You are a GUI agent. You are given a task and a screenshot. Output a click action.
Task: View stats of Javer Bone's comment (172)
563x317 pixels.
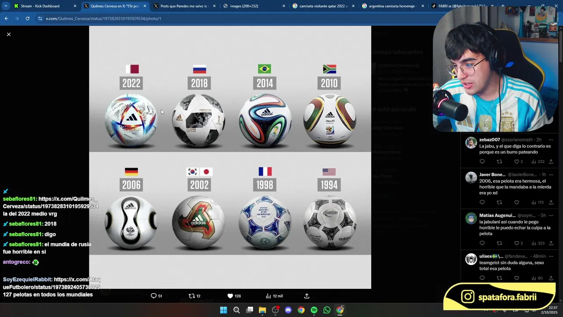(x=537, y=203)
